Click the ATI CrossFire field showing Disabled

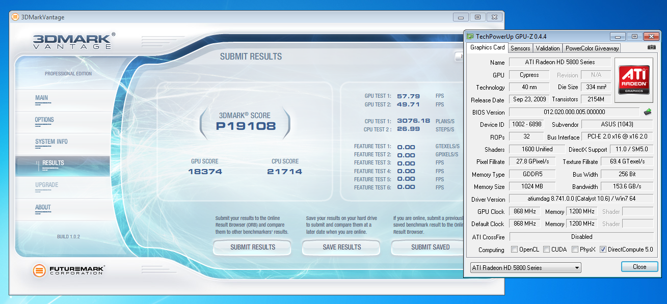581,237
